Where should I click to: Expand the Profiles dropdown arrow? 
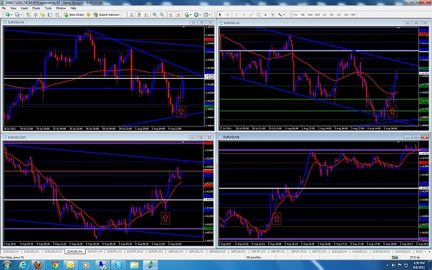click(21, 15)
